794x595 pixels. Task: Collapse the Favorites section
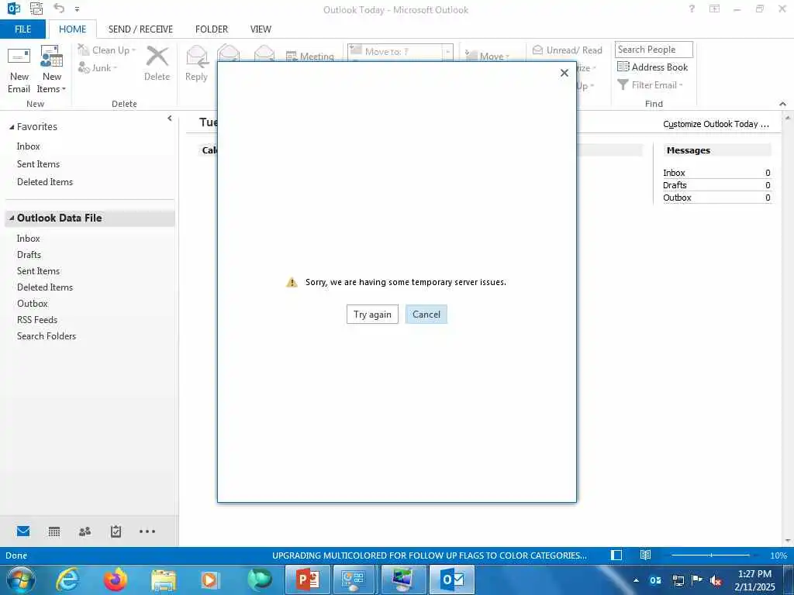[12, 127]
